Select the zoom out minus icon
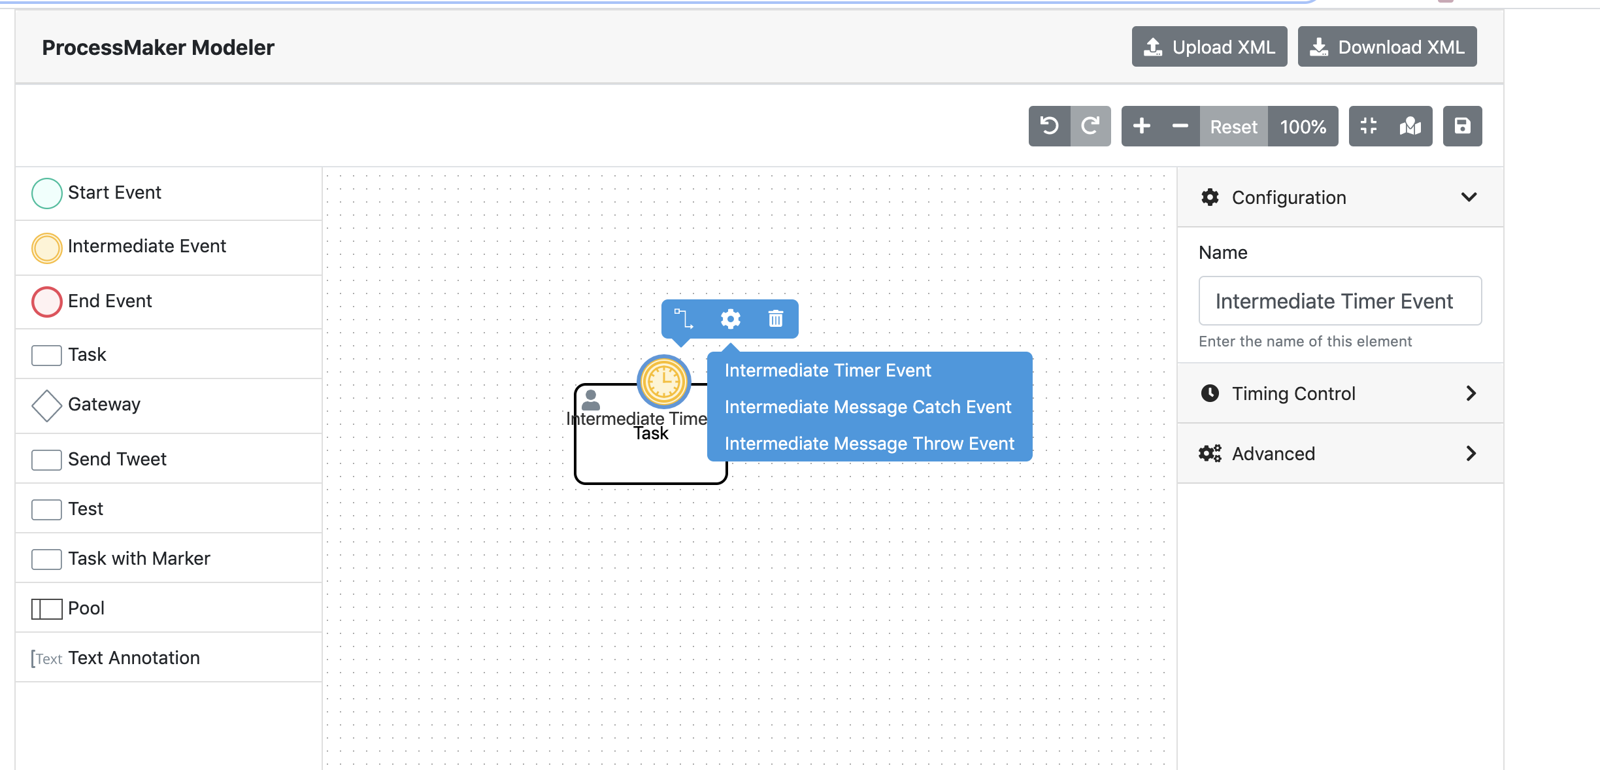 click(1180, 126)
